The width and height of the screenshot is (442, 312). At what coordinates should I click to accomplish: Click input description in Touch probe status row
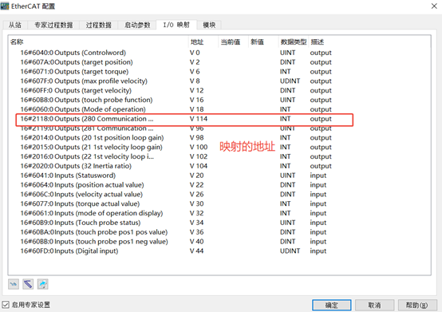click(x=318, y=223)
